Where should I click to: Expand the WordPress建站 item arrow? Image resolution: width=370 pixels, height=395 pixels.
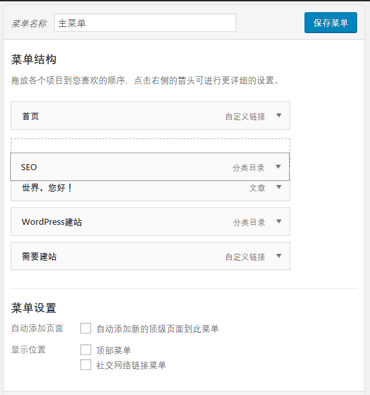(279, 221)
